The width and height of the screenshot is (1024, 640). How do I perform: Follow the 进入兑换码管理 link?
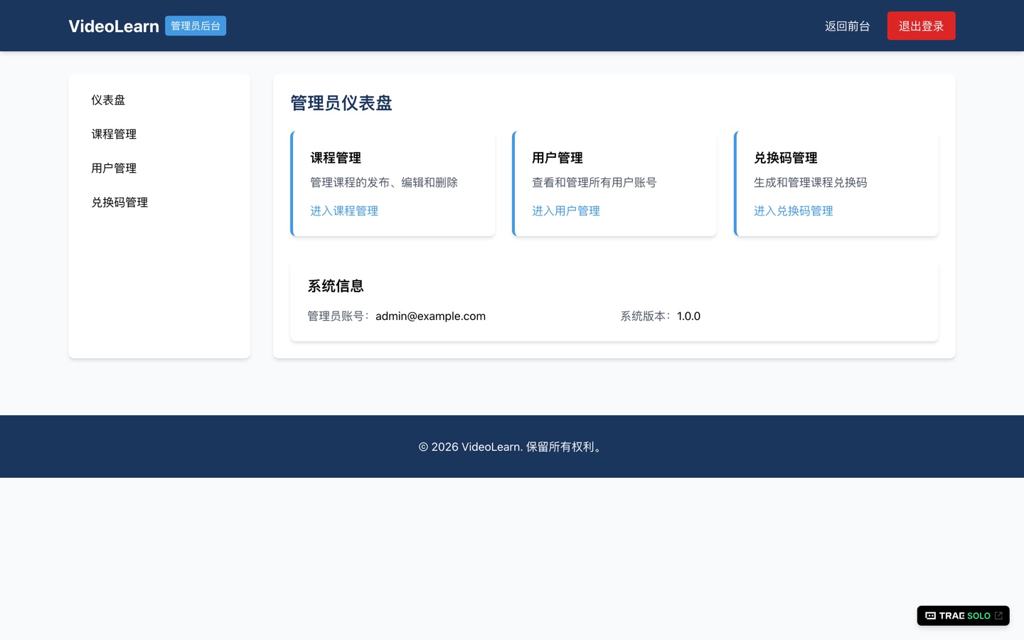point(794,211)
